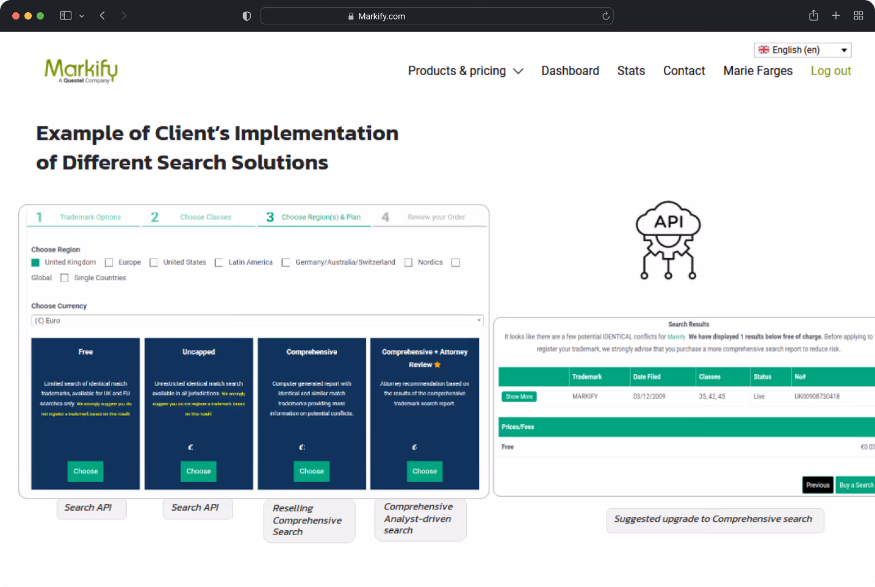The height and width of the screenshot is (587, 875).
Task: Check the United States region checkbox
Action: [x=154, y=262]
